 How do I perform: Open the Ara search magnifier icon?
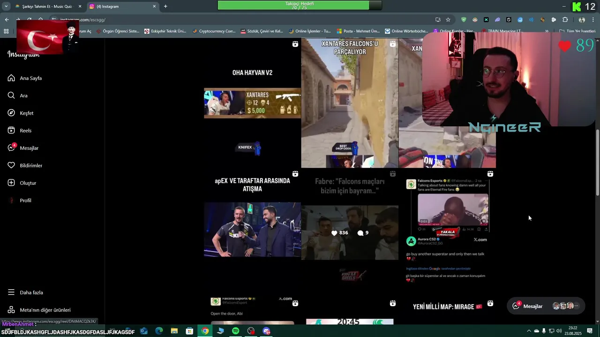tap(11, 95)
